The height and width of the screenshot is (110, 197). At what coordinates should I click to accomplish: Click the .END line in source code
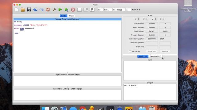(x=16, y=33)
